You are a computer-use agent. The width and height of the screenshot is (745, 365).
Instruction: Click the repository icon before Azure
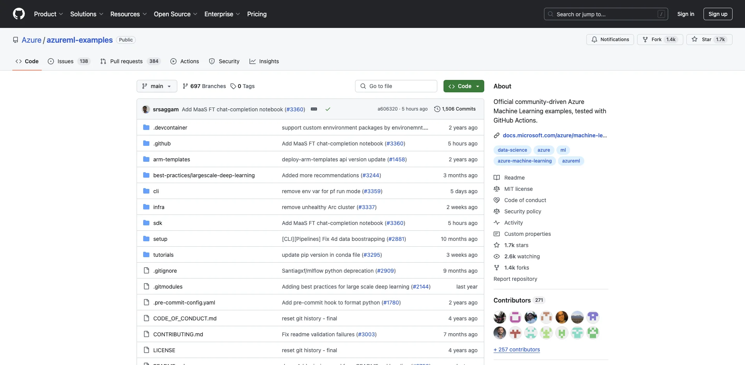click(16, 40)
